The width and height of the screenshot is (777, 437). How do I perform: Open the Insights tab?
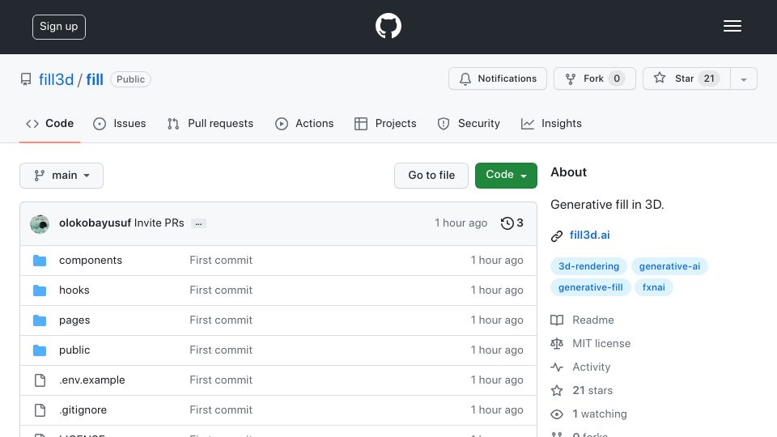pos(551,123)
